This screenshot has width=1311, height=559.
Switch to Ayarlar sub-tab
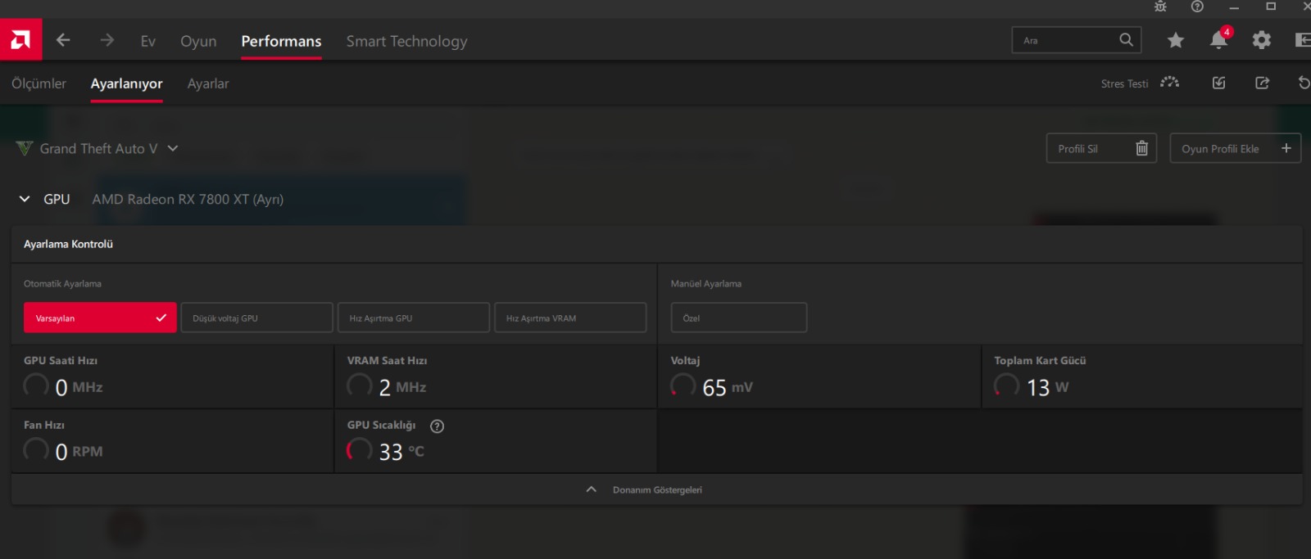pos(208,83)
